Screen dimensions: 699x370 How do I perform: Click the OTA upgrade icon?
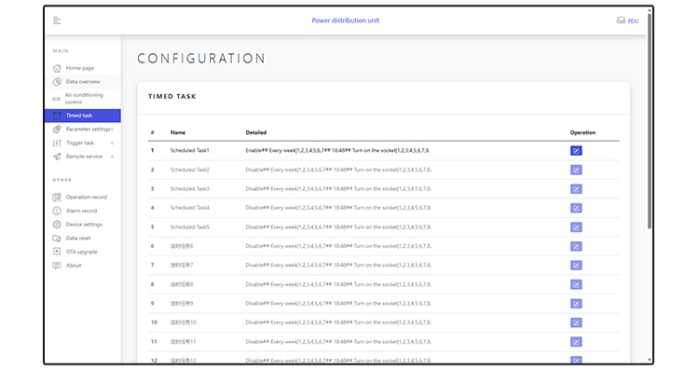[57, 252]
